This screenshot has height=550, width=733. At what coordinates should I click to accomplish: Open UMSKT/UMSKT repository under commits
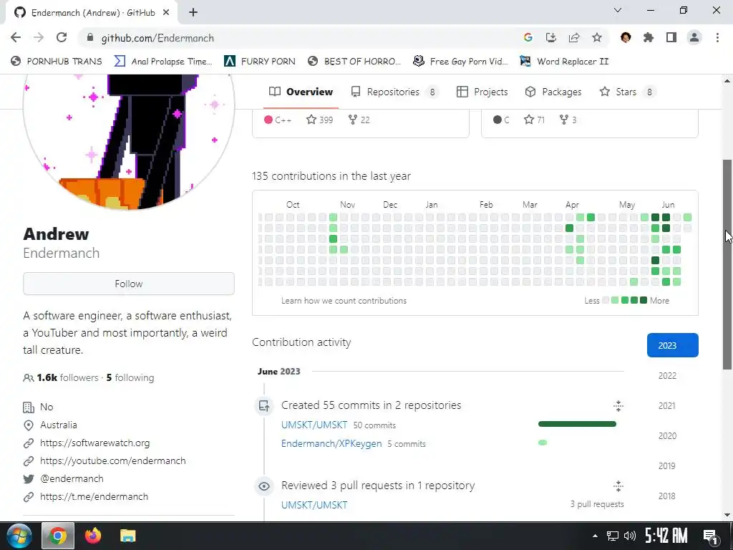pyautogui.click(x=314, y=425)
